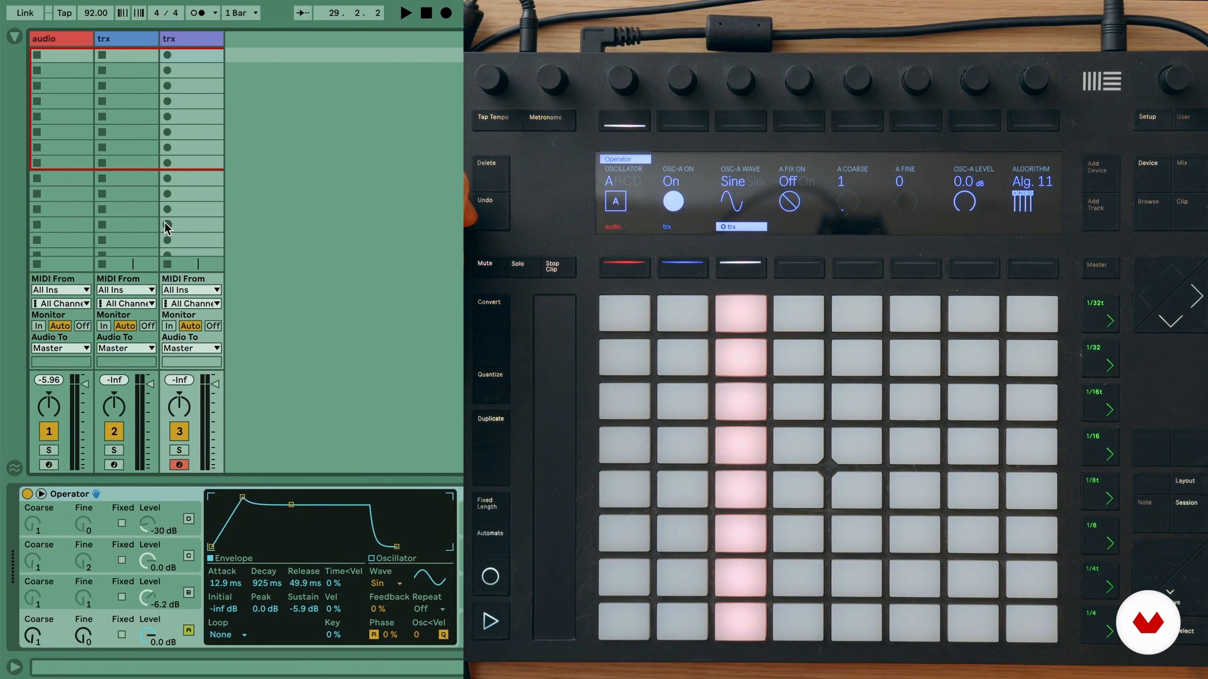Select oscillator C button

click(189, 555)
